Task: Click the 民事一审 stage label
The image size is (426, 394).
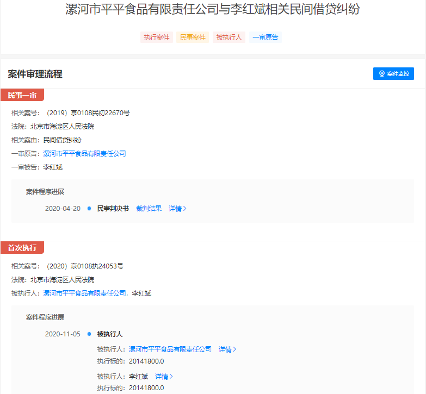Action: (22, 95)
